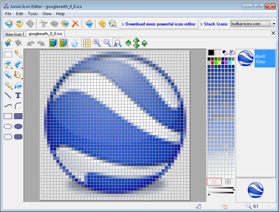The height and width of the screenshot is (212, 279).
Task: Expand the toolbar-icons.com dropdown
Action: [x=274, y=24]
